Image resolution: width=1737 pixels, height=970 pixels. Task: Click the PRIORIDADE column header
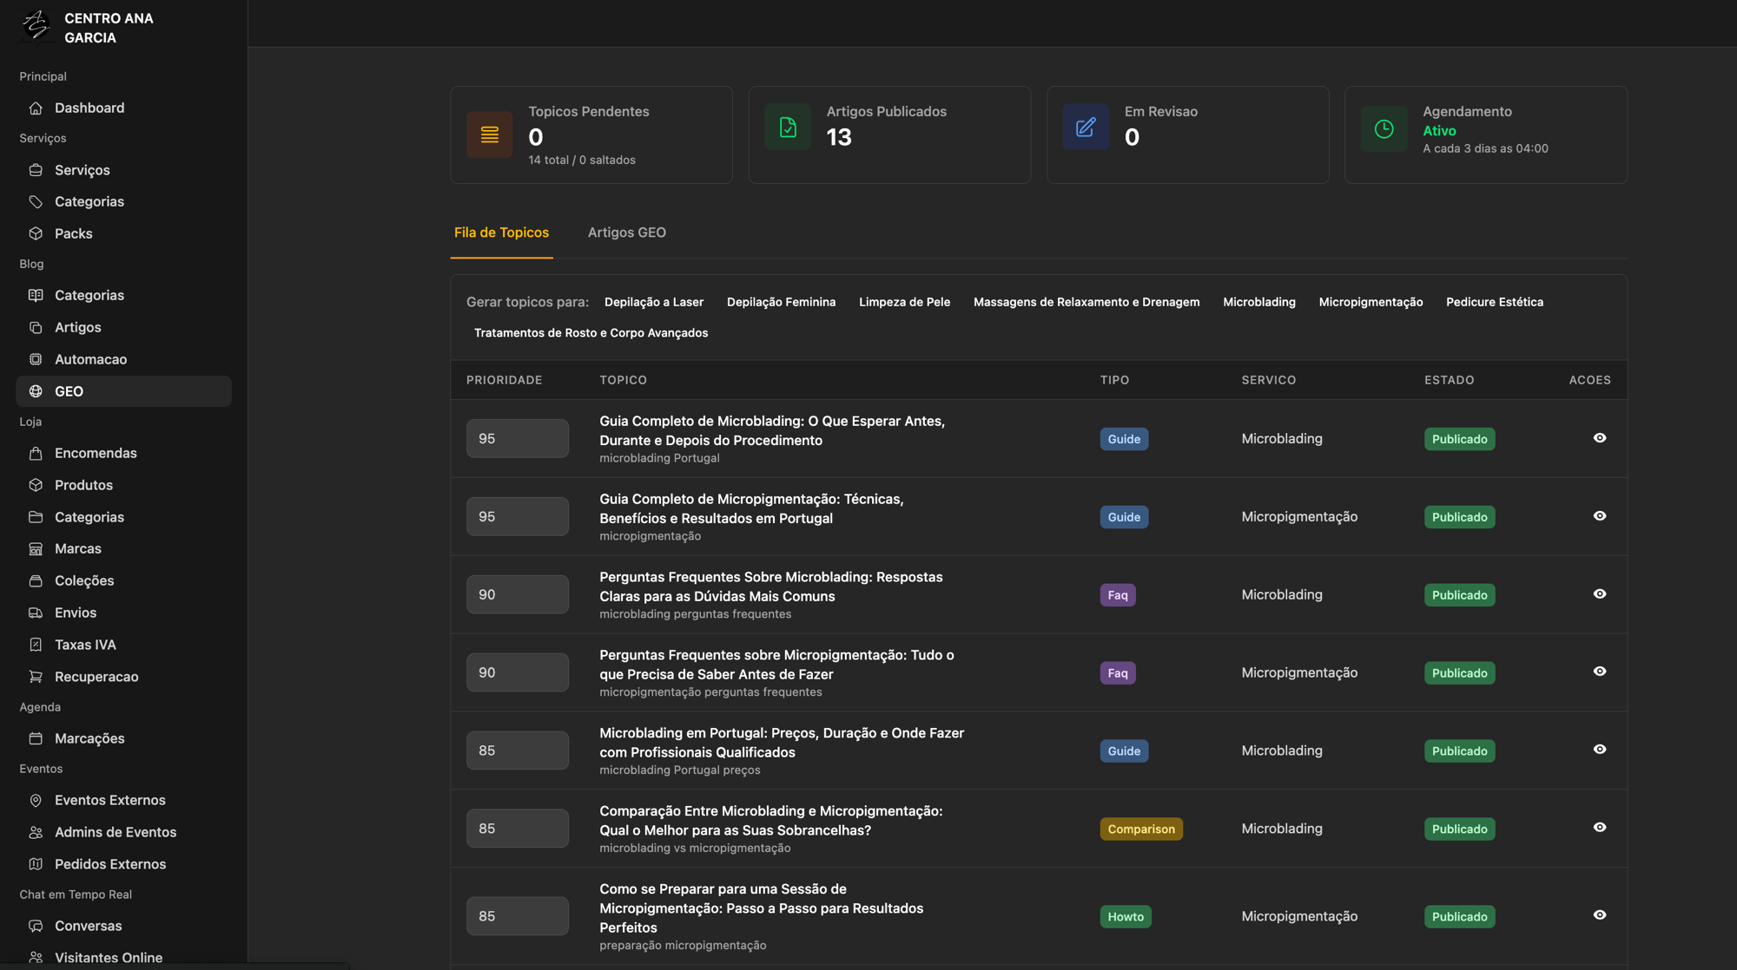pyautogui.click(x=504, y=381)
